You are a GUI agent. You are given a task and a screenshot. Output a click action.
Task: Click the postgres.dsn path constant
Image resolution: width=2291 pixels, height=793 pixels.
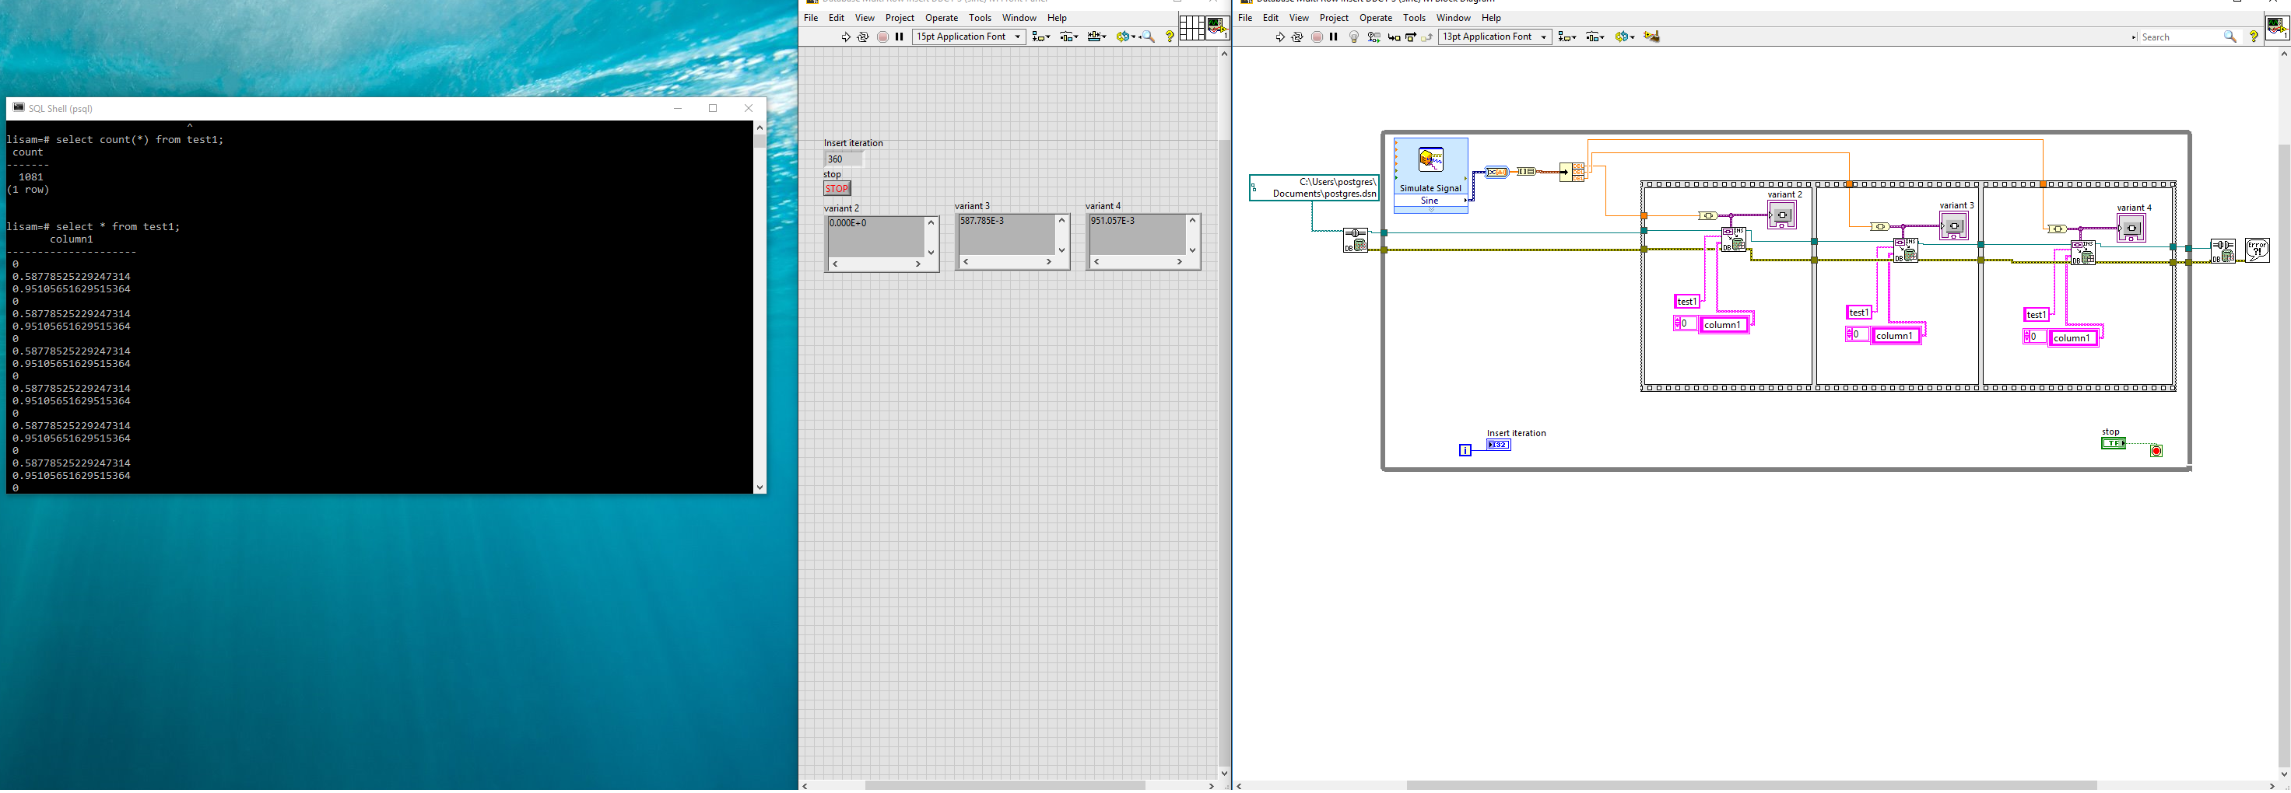pos(1314,187)
